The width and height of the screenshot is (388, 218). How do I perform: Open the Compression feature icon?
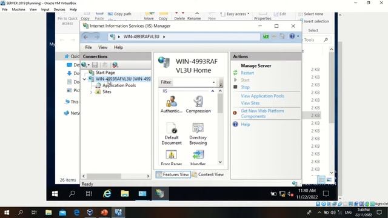point(198,105)
